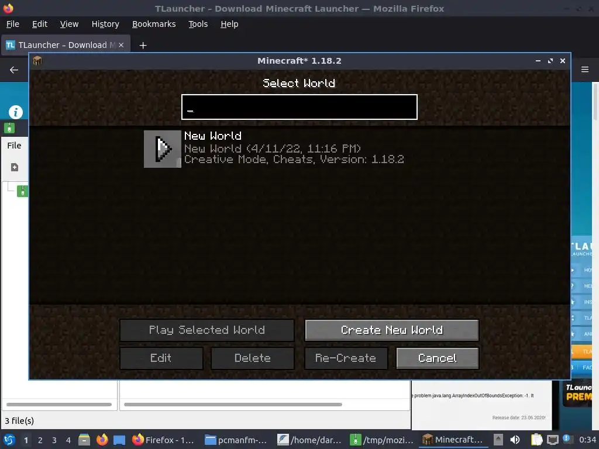
Task: Click the horizontal scrollbar in archive file list
Action: pyautogui.click(x=233, y=405)
